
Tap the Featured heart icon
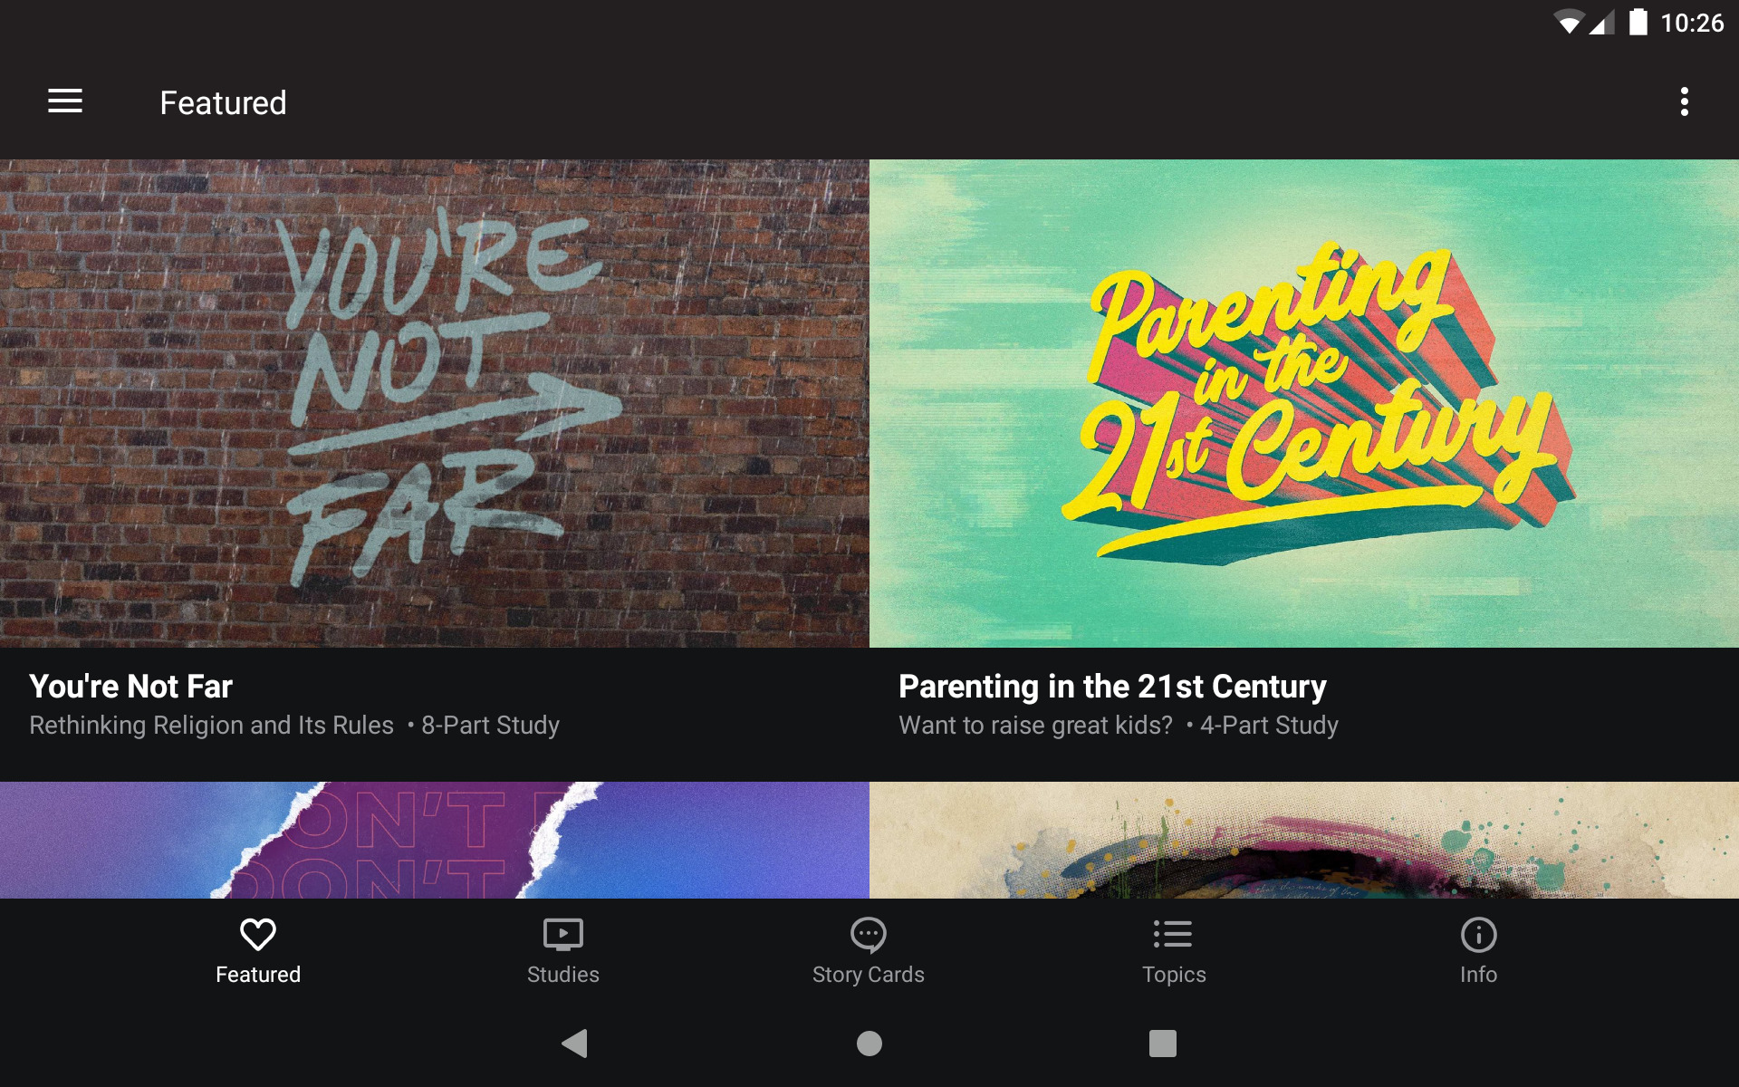(258, 934)
